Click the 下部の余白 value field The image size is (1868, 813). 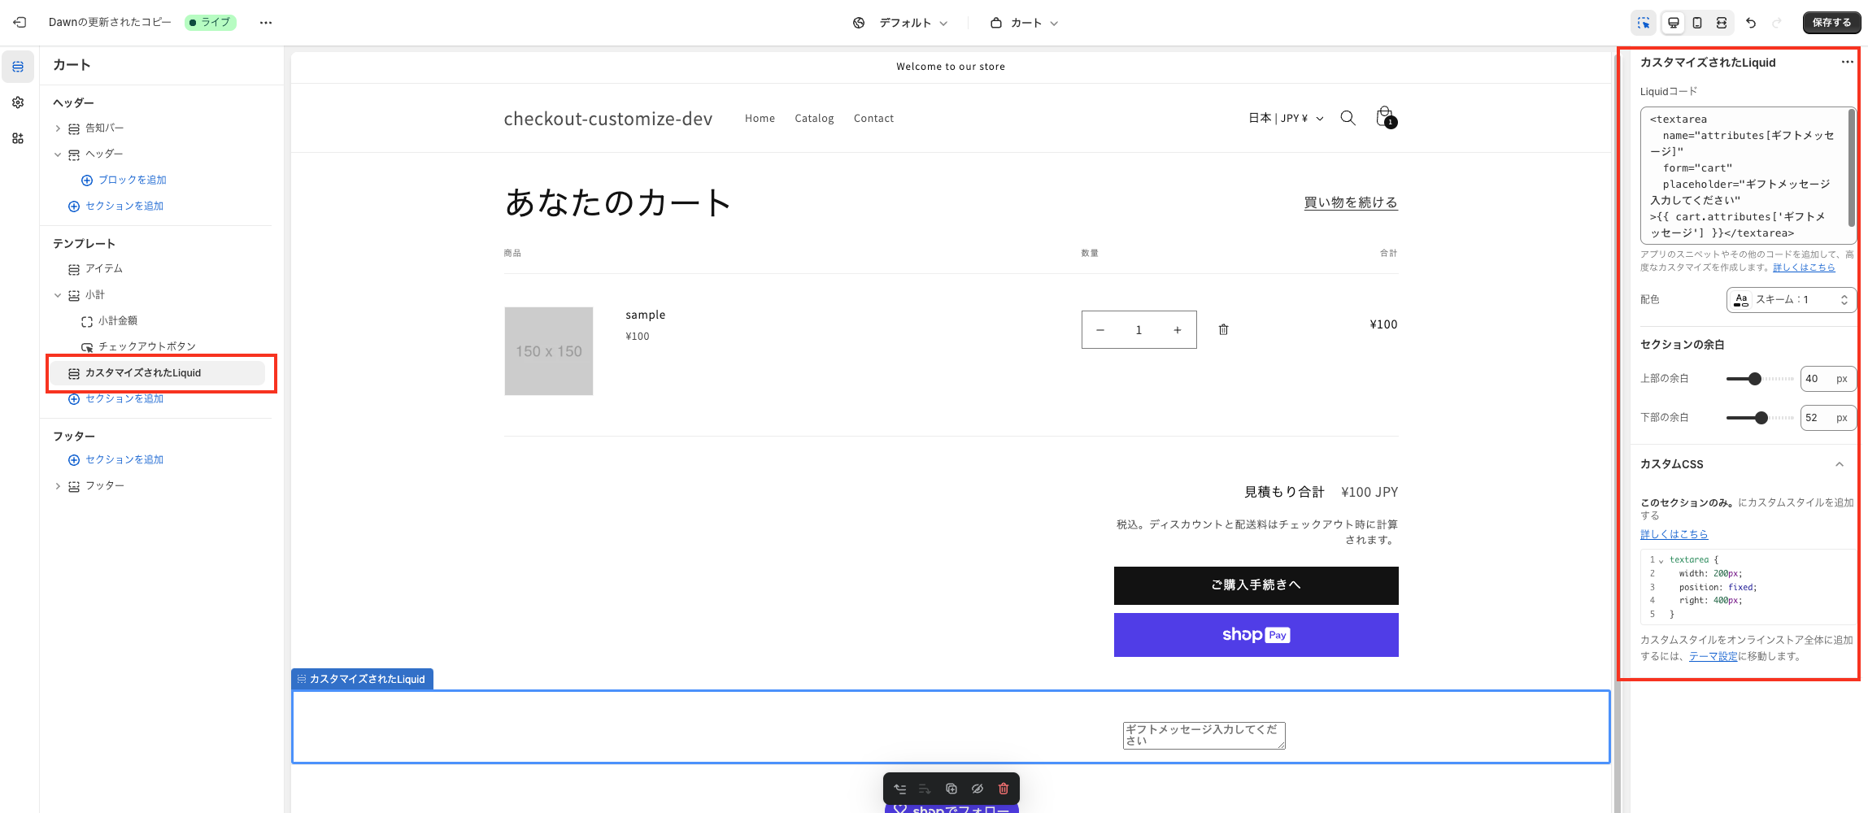(1828, 418)
